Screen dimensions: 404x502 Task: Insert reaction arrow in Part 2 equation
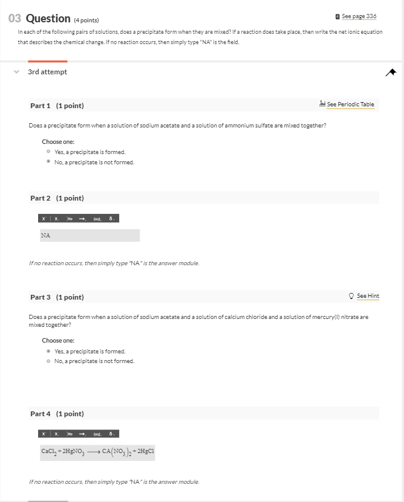click(82, 219)
